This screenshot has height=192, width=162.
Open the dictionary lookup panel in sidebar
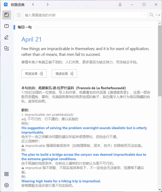7,15
